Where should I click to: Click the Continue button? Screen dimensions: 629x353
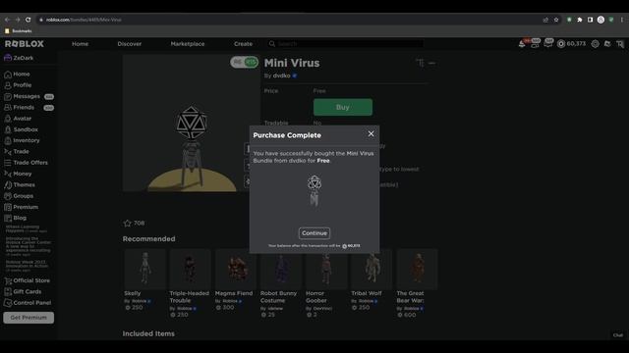pyautogui.click(x=314, y=233)
